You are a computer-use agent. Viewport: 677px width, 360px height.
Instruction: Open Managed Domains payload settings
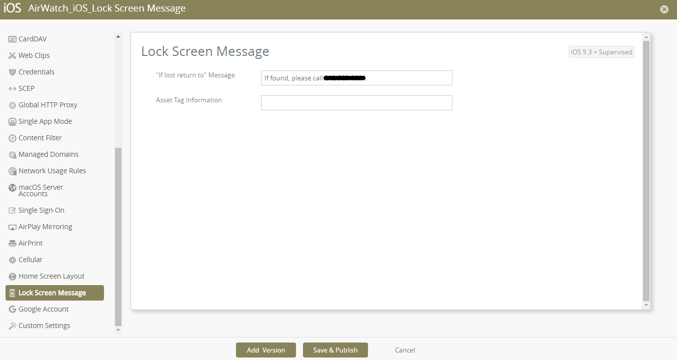click(x=48, y=154)
